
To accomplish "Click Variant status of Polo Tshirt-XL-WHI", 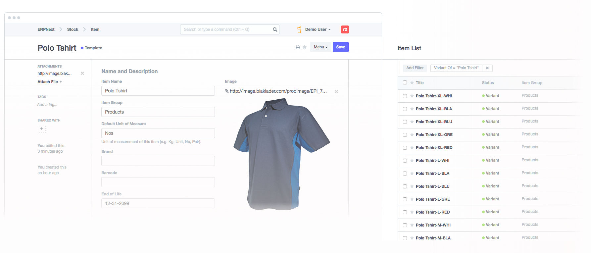I will (x=491, y=96).
